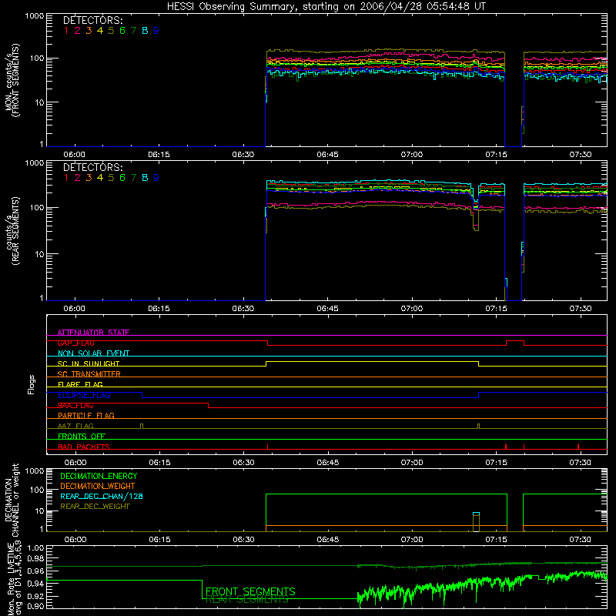Viewport: 616px width, 616px height.
Task: Click detector number 7 in the front segments legend
Action: coord(133,31)
